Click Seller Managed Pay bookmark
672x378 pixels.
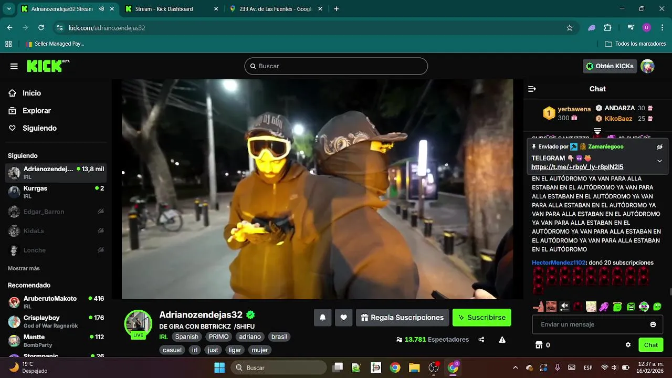pos(55,44)
